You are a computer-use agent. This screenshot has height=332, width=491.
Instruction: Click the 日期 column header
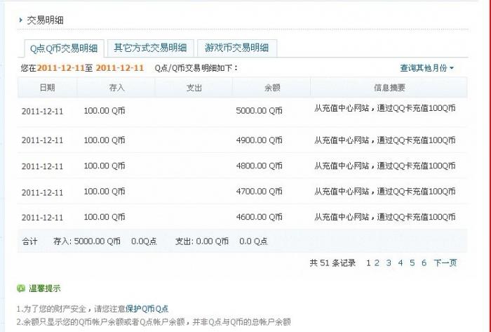47,88
